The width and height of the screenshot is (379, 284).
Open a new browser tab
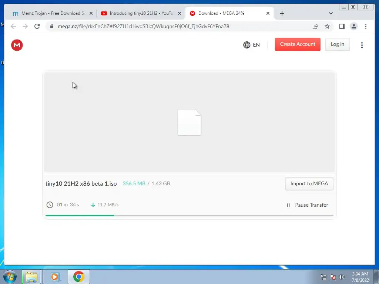282,13
